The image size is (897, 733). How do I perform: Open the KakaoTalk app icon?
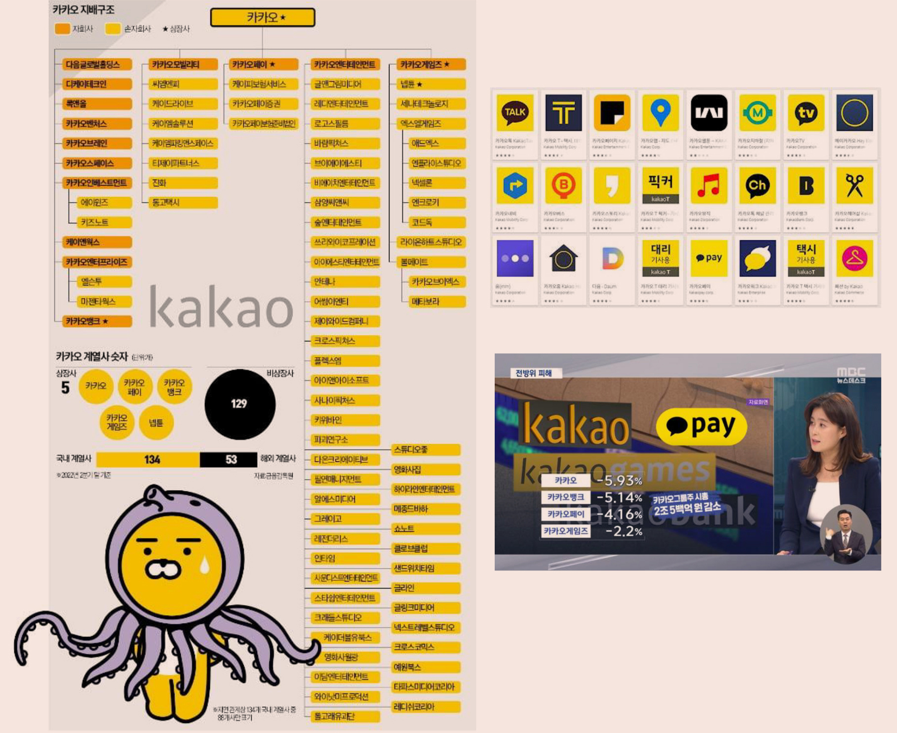[x=515, y=112]
